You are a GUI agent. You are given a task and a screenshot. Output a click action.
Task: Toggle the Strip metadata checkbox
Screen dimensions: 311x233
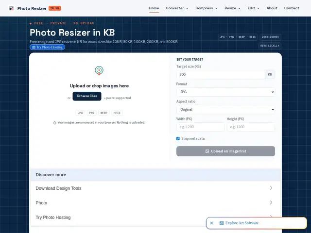[178, 138]
